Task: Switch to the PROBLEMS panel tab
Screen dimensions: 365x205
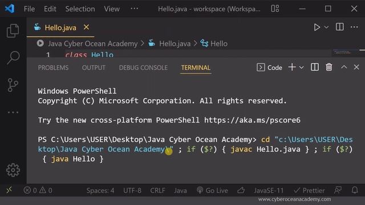Action: coord(53,68)
